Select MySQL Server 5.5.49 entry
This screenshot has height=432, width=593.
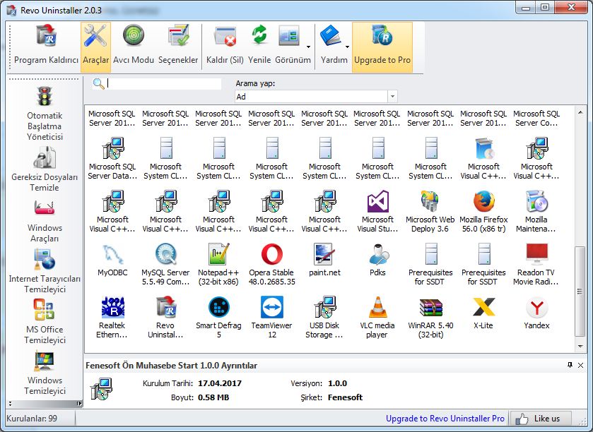pos(165,264)
